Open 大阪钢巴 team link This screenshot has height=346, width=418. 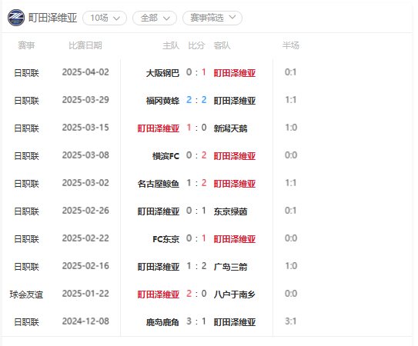[x=162, y=73]
